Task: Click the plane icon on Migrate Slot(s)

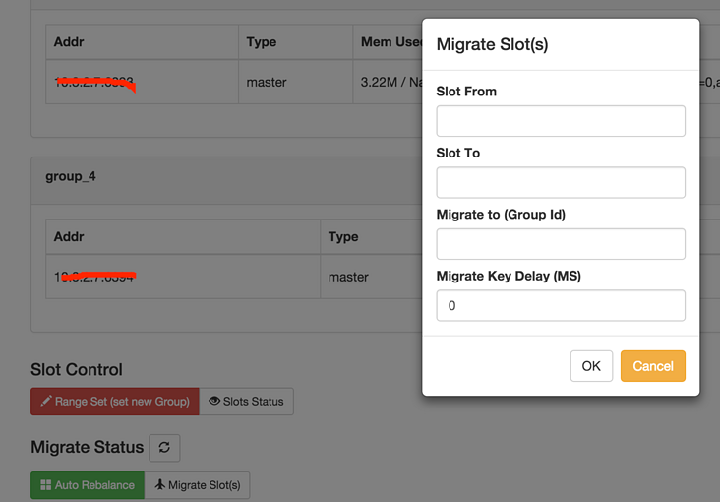Action: 160,485
